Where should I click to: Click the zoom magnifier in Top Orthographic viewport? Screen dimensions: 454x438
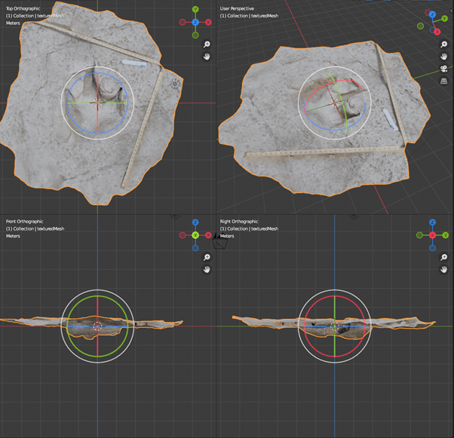pos(206,44)
